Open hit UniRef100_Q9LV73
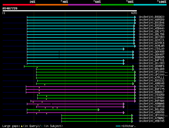This screenshot has width=169, height=128. (x=152, y=32)
